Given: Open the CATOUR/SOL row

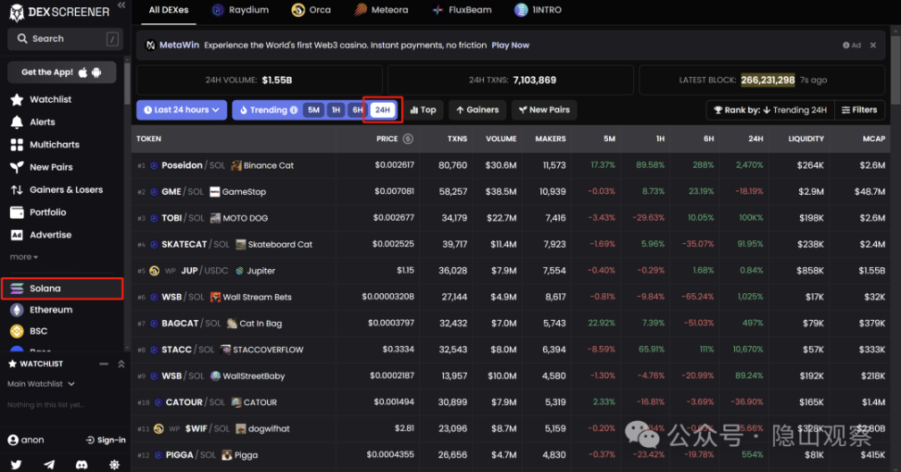Looking at the screenshot, I should 512,402.
